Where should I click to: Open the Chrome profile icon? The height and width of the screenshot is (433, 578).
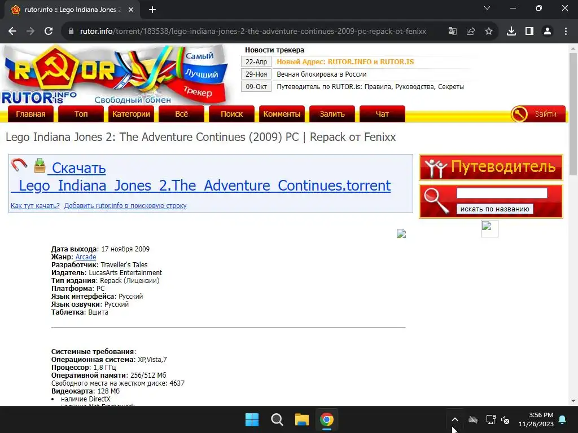548,32
